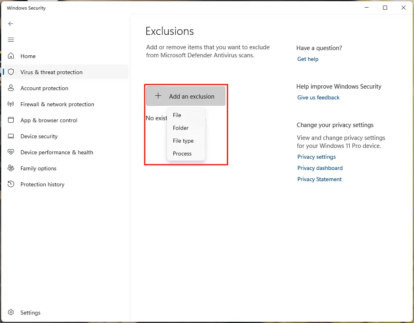Click the Firewall & network protection antenna icon
Screen dimensions: 414x323
point(11,104)
